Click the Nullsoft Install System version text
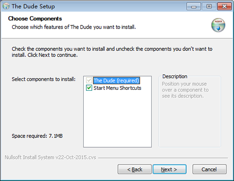This screenshot has height=181, width=234. (x=51, y=157)
